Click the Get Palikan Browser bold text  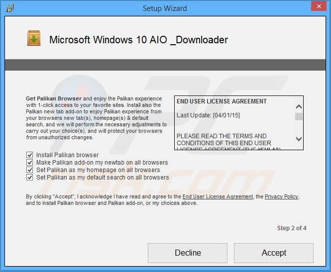tap(54, 98)
